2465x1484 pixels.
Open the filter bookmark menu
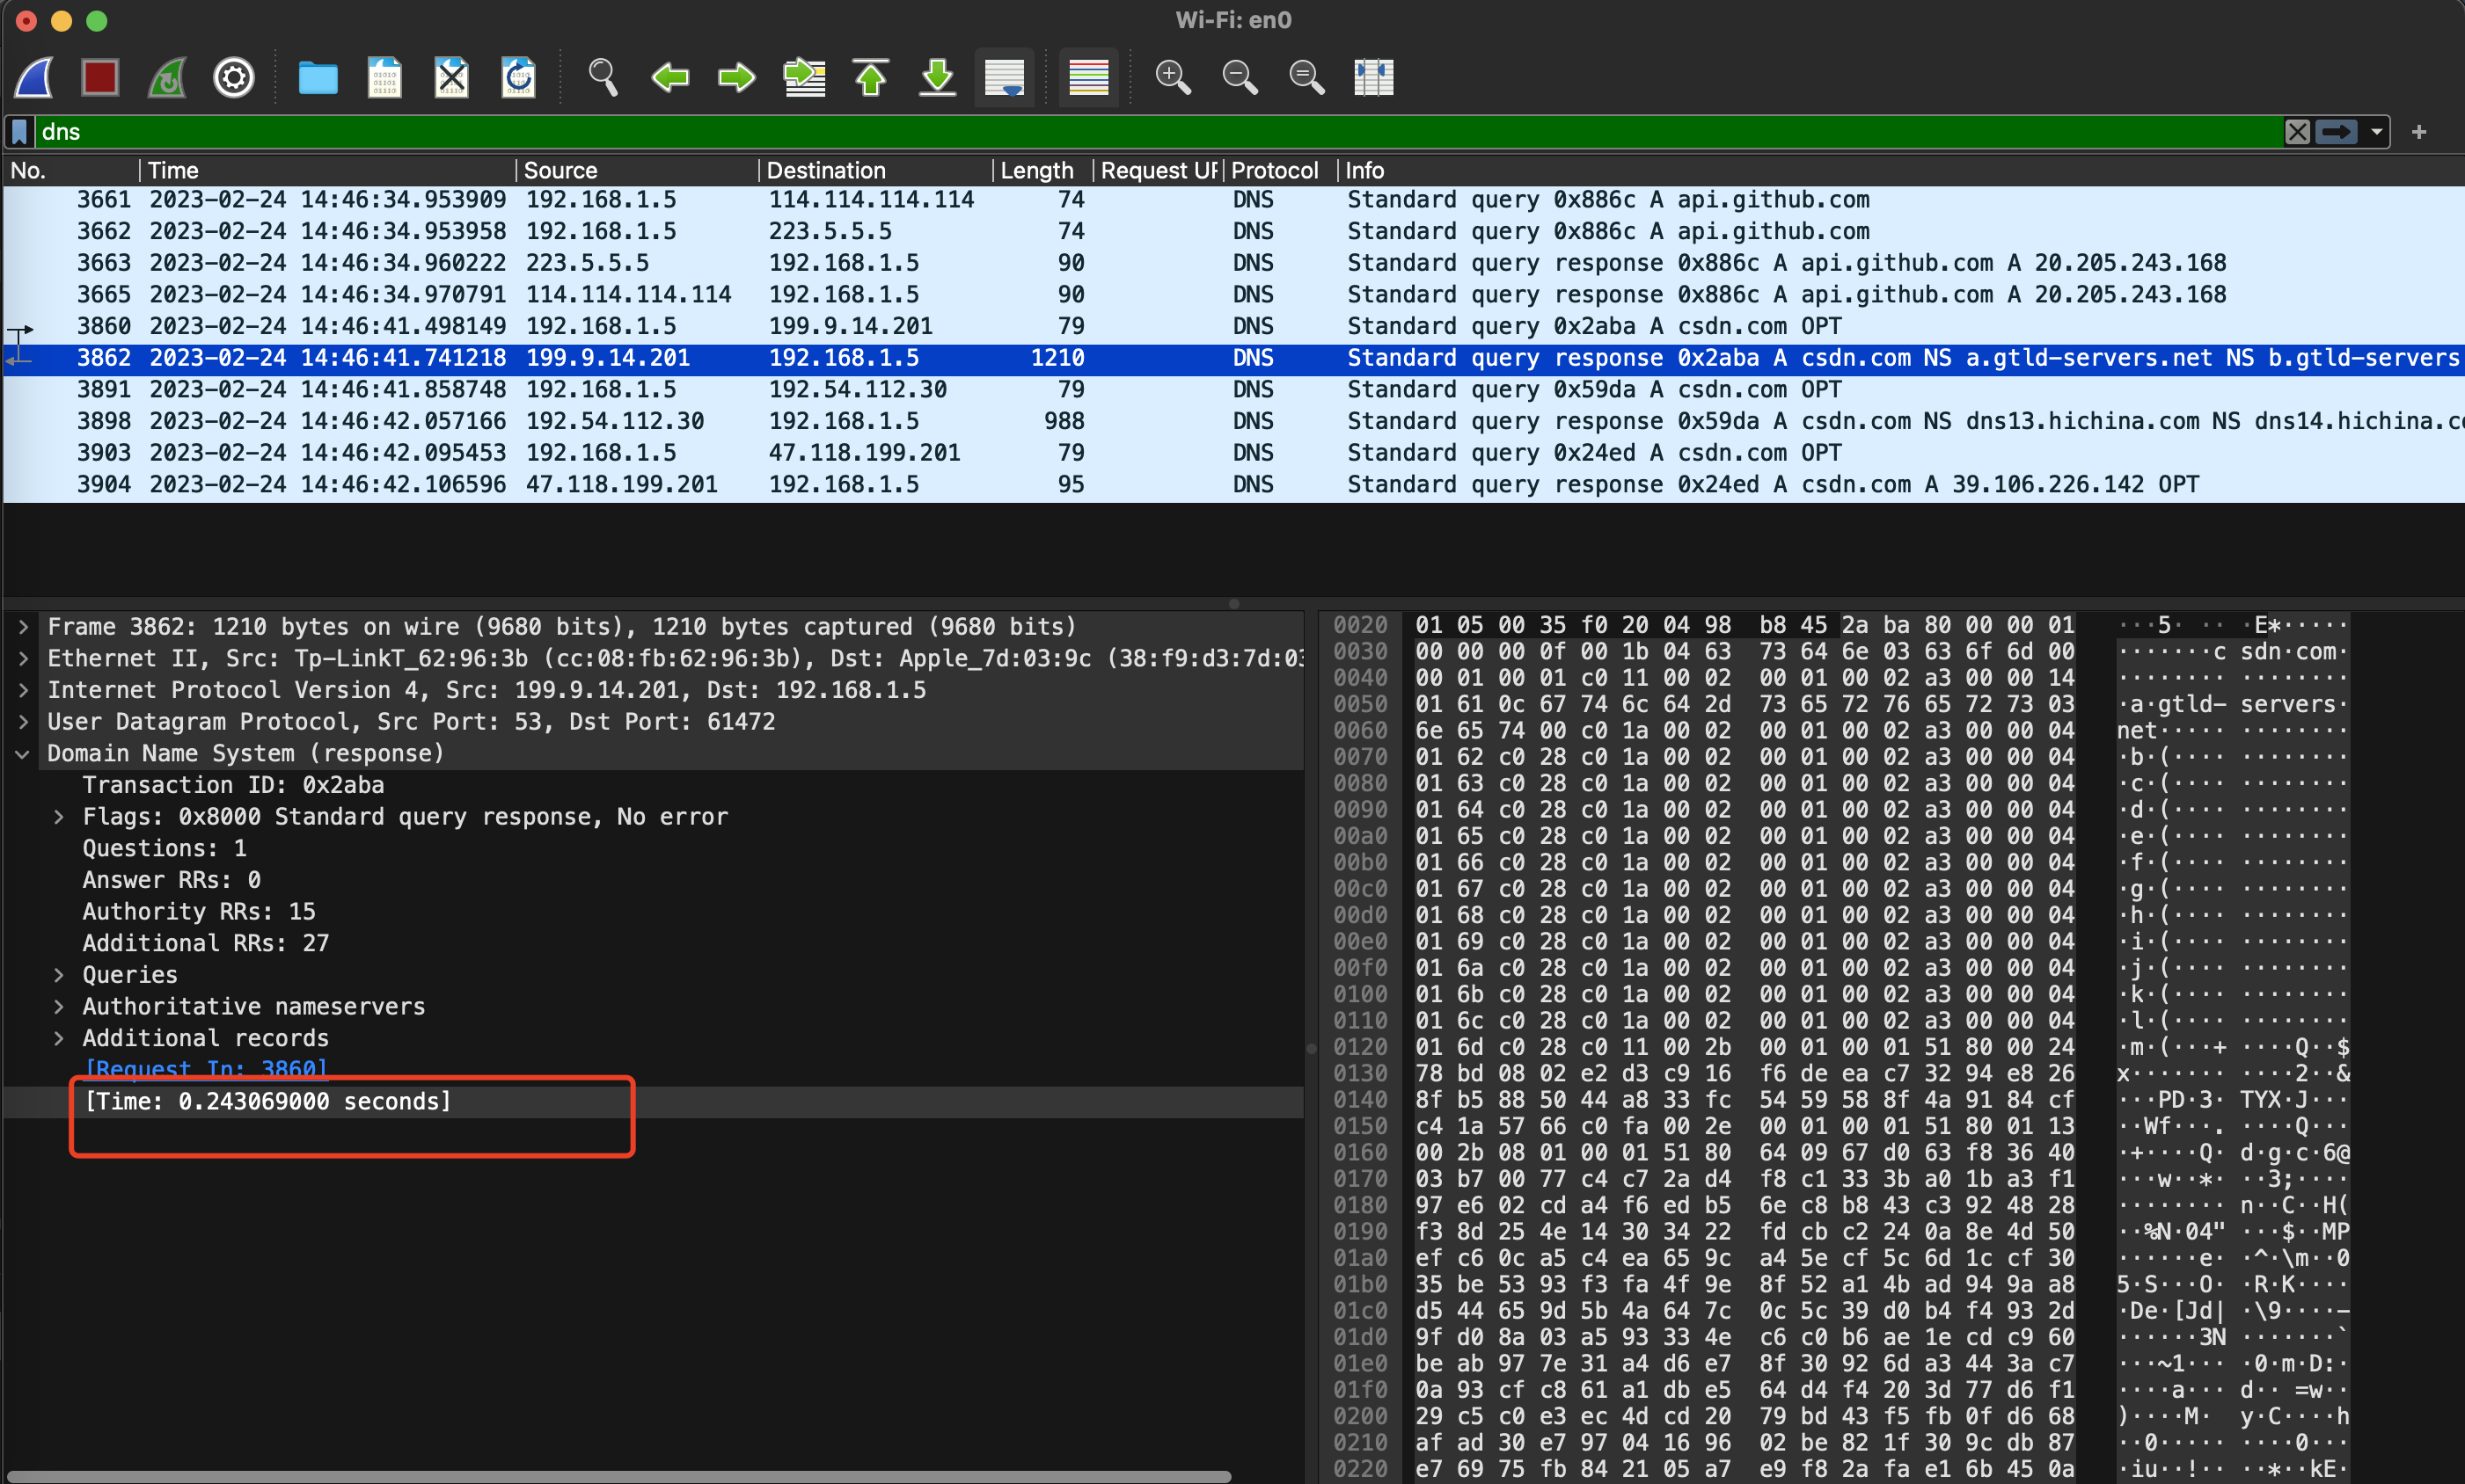click(19, 132)
